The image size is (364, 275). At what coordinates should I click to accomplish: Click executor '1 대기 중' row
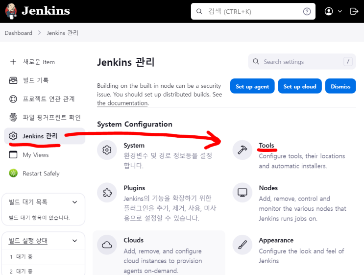(x=44, y=257)
